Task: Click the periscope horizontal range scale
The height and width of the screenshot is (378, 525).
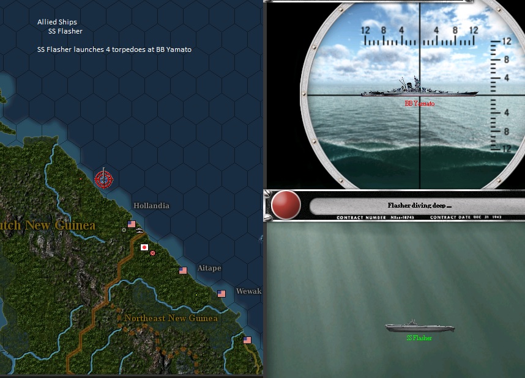Action: [x=419, y=36]
